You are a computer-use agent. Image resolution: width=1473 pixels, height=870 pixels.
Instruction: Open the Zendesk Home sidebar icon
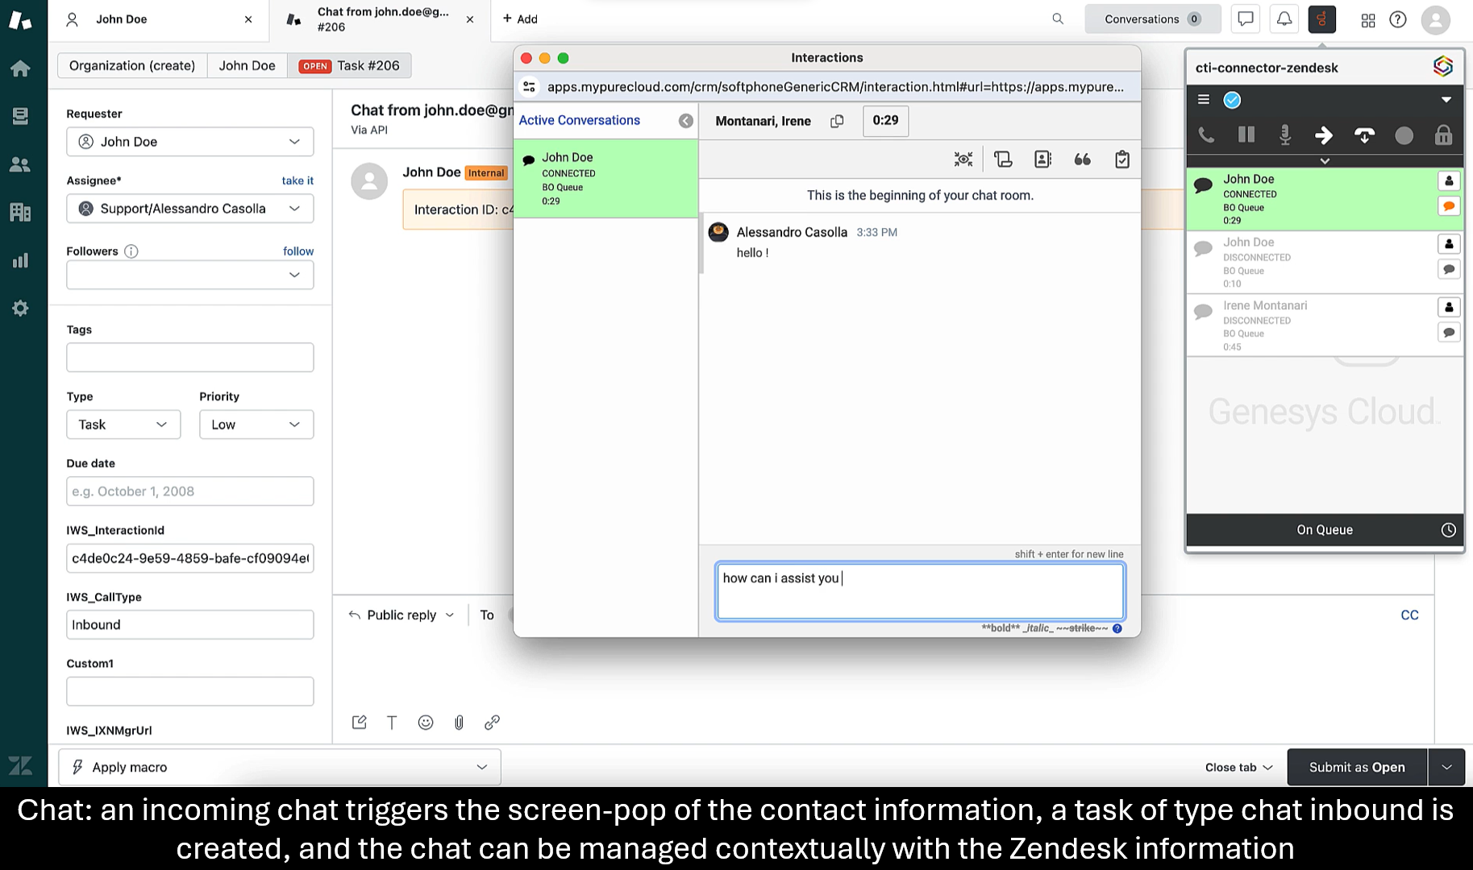tap(20, 68)
